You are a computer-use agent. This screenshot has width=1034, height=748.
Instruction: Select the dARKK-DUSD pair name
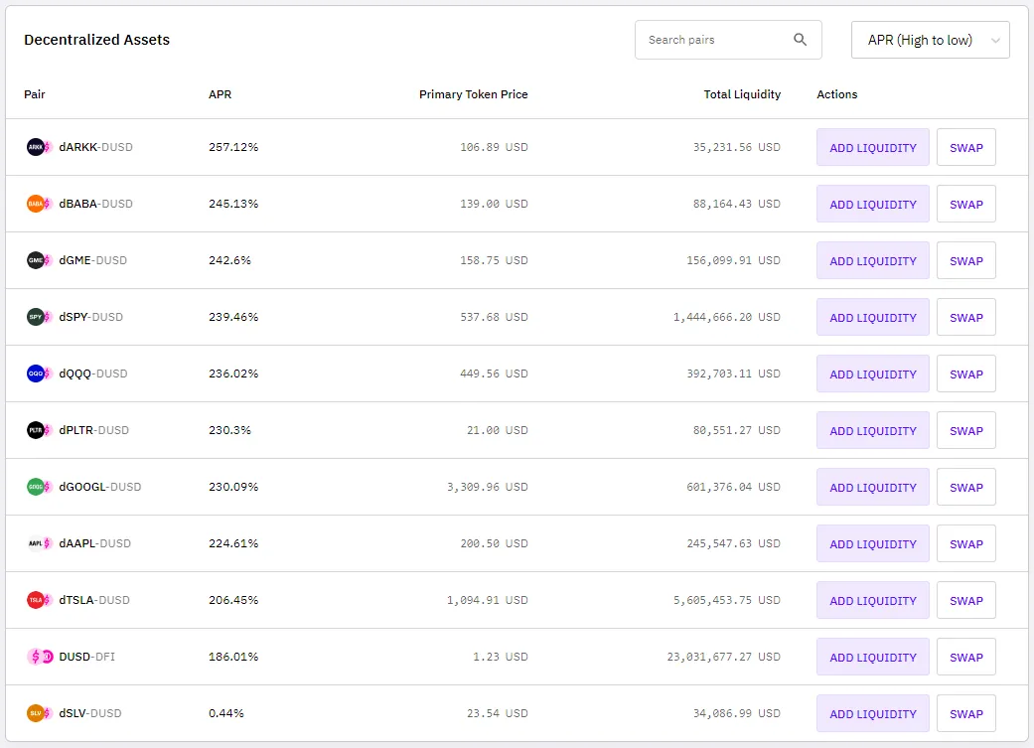click(95, 147)
